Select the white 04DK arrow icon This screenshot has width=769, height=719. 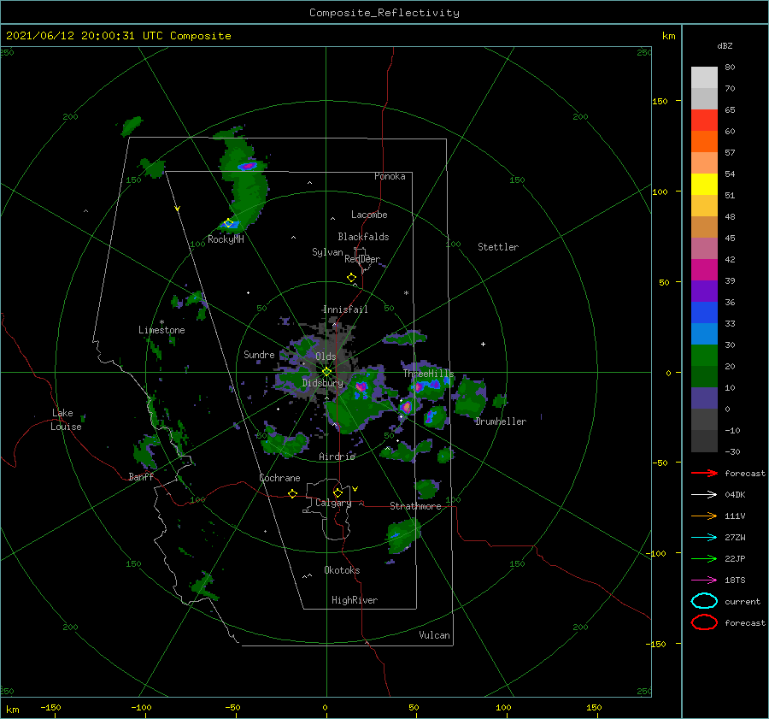coord(704,494)
